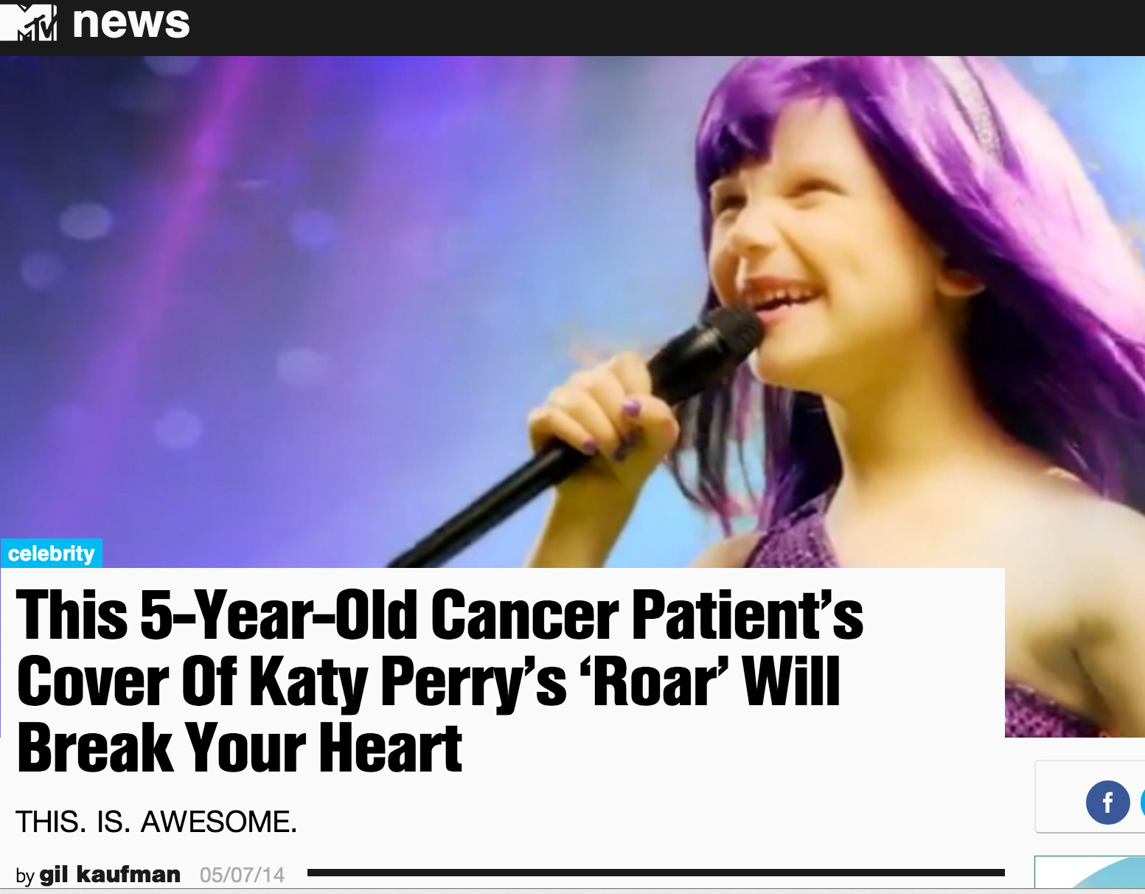Open the 'news' section link in header
This screenshot has width=1145, height=894.
(x=130, y=22)
